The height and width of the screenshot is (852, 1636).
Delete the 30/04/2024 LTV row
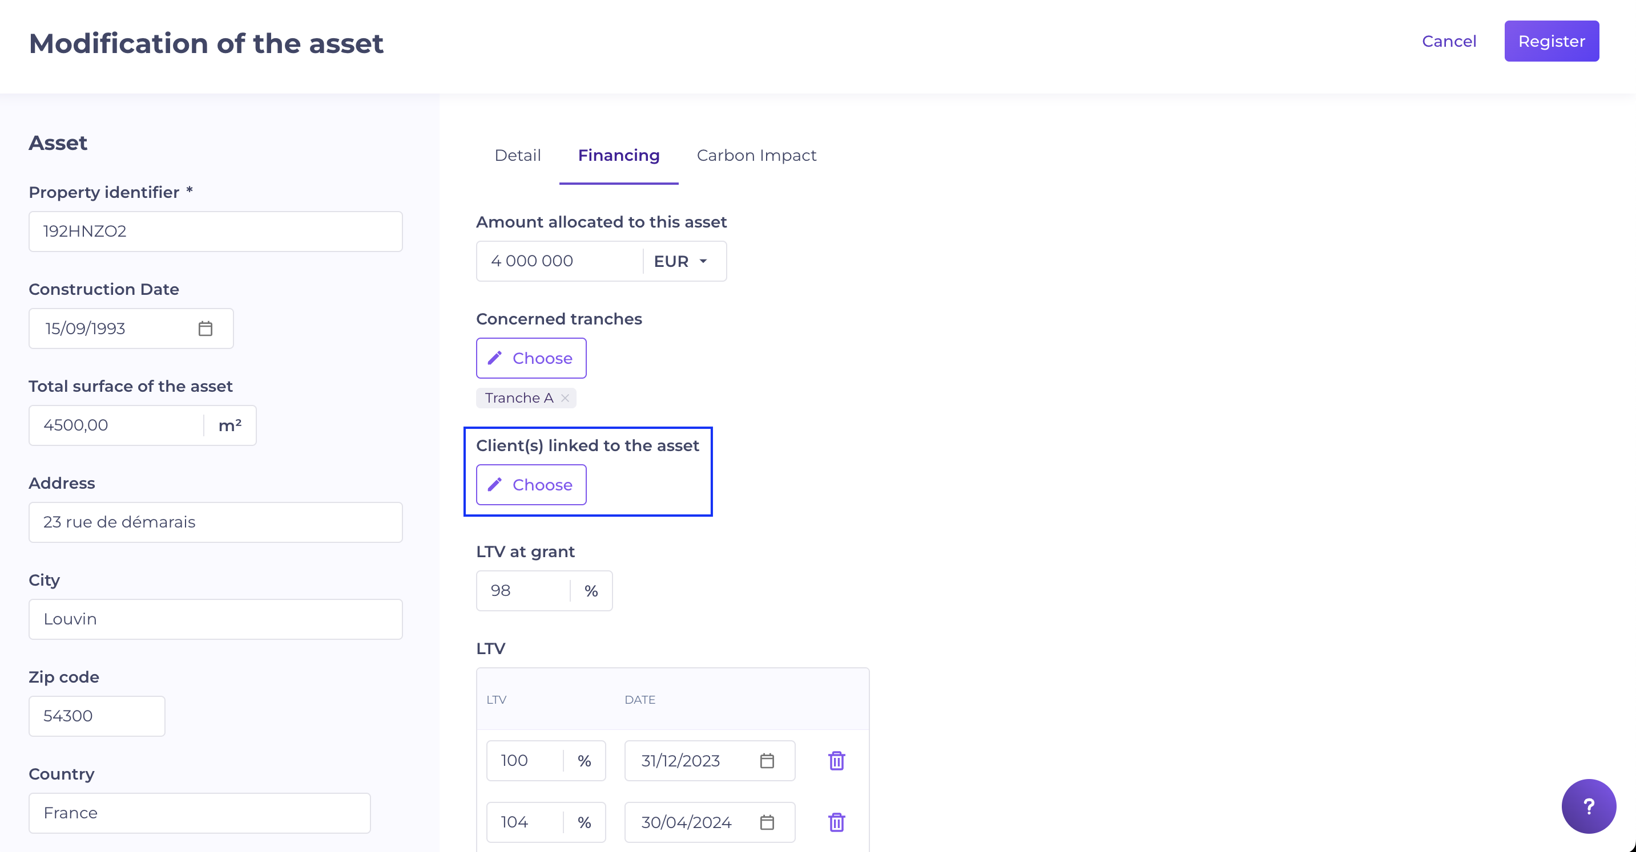point(836,822)
